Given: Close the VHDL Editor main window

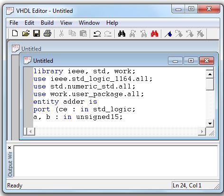Looking at the screenshot, I should (209, 9).
